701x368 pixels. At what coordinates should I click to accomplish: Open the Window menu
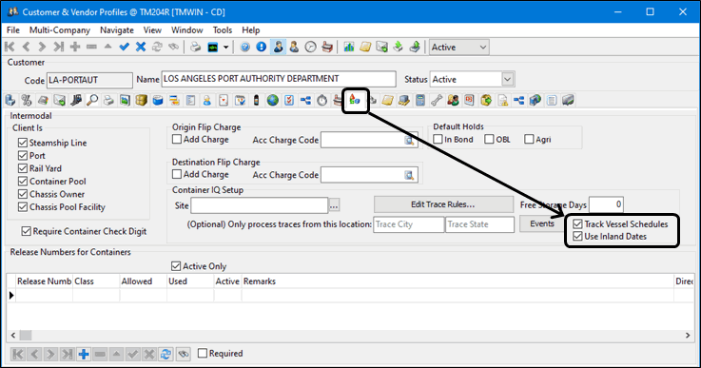click(186, 30)
